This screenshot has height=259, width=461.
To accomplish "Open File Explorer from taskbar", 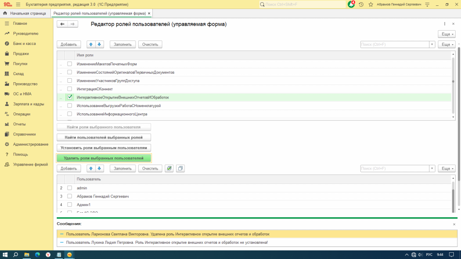I will [x=27, y=255].
